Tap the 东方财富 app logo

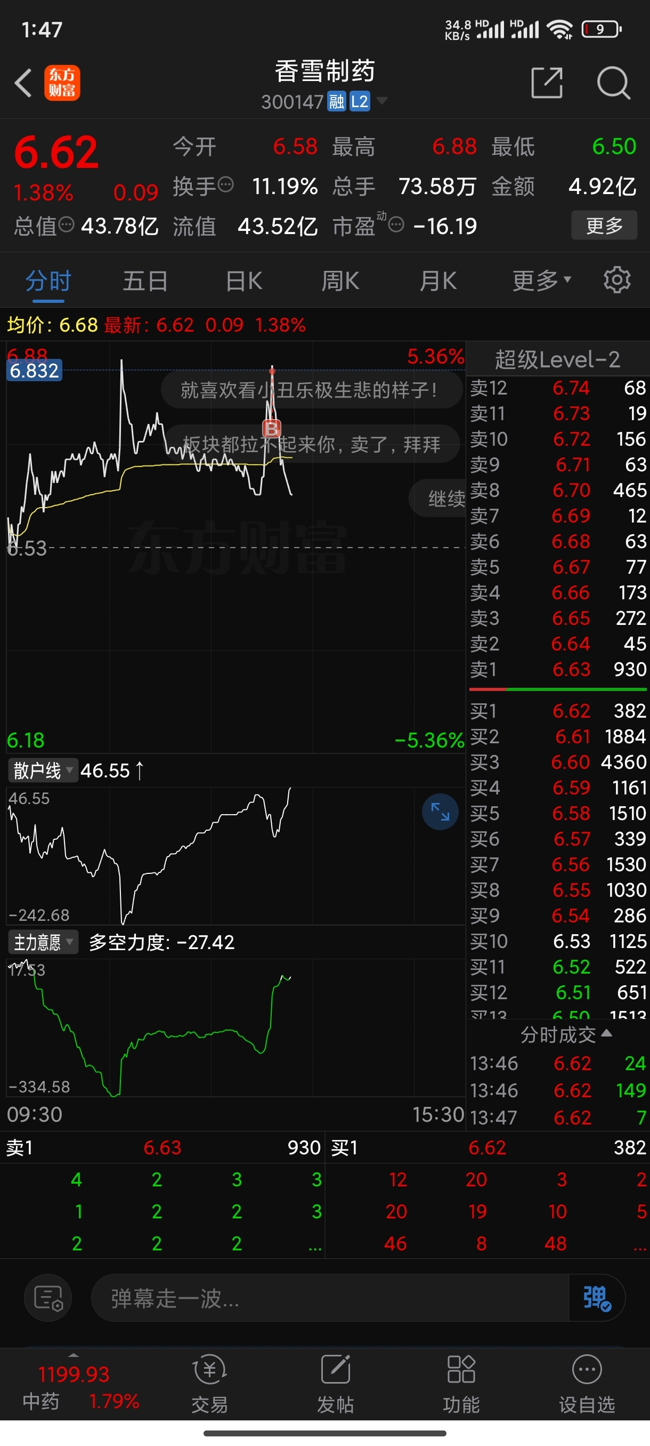(x=62, y=83)
